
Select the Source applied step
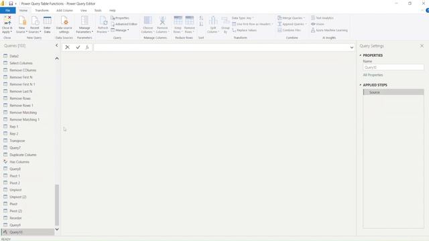click(393, 92)
